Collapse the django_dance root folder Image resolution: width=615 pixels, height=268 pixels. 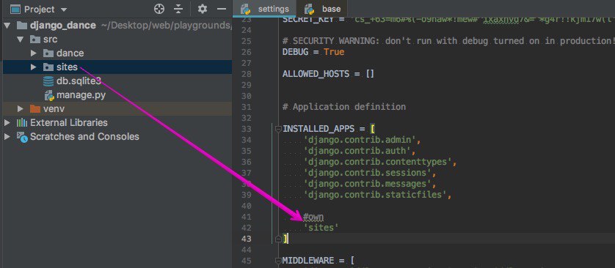point(7,26)
